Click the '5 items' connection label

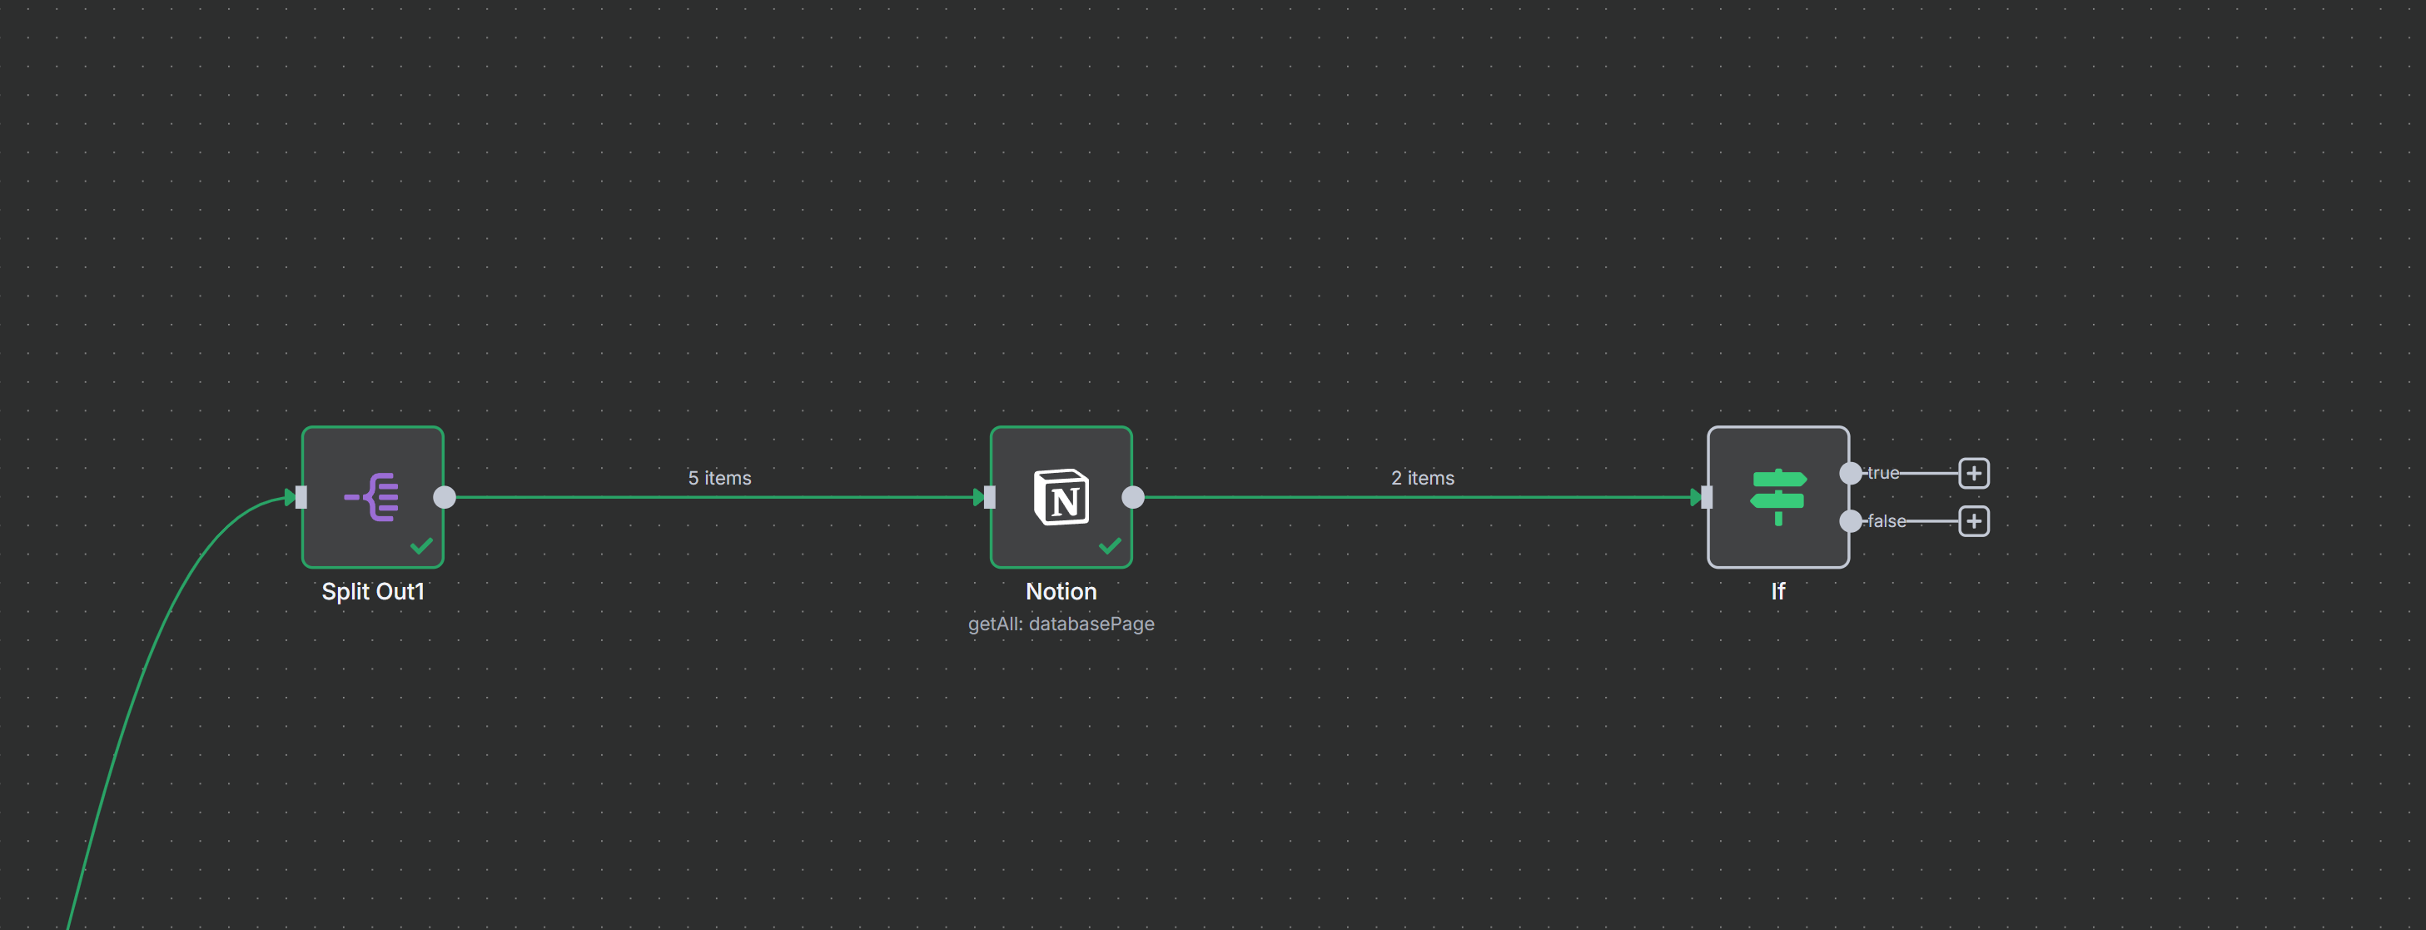pos(719,478)
